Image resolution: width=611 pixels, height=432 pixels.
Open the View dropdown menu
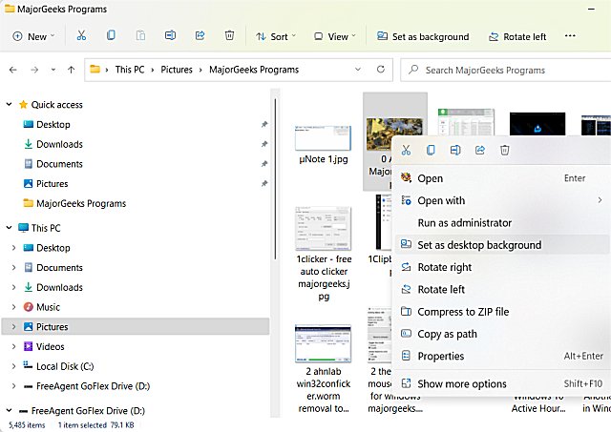click(330, 36)
